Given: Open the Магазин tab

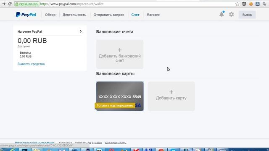Looking at the screenshot, I should point(153,15).
